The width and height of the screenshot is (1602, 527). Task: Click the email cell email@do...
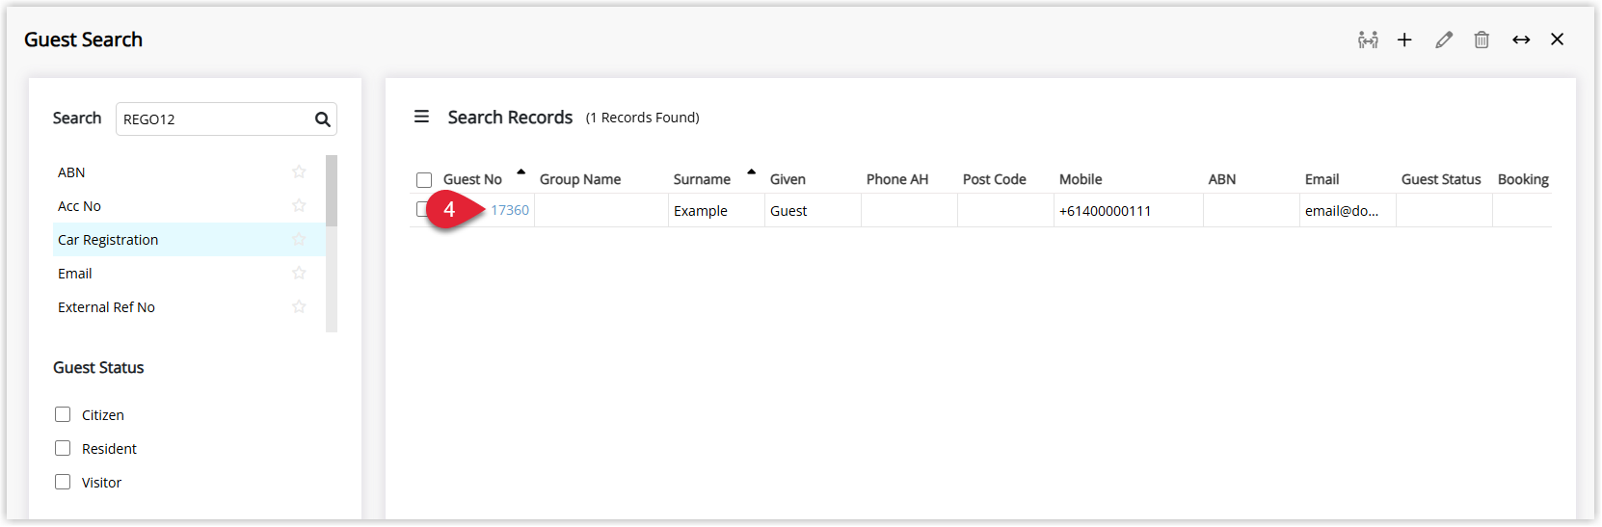(1348, 211)
